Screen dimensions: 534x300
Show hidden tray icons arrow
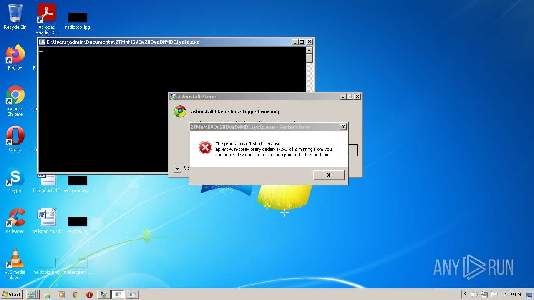[465, 295]
